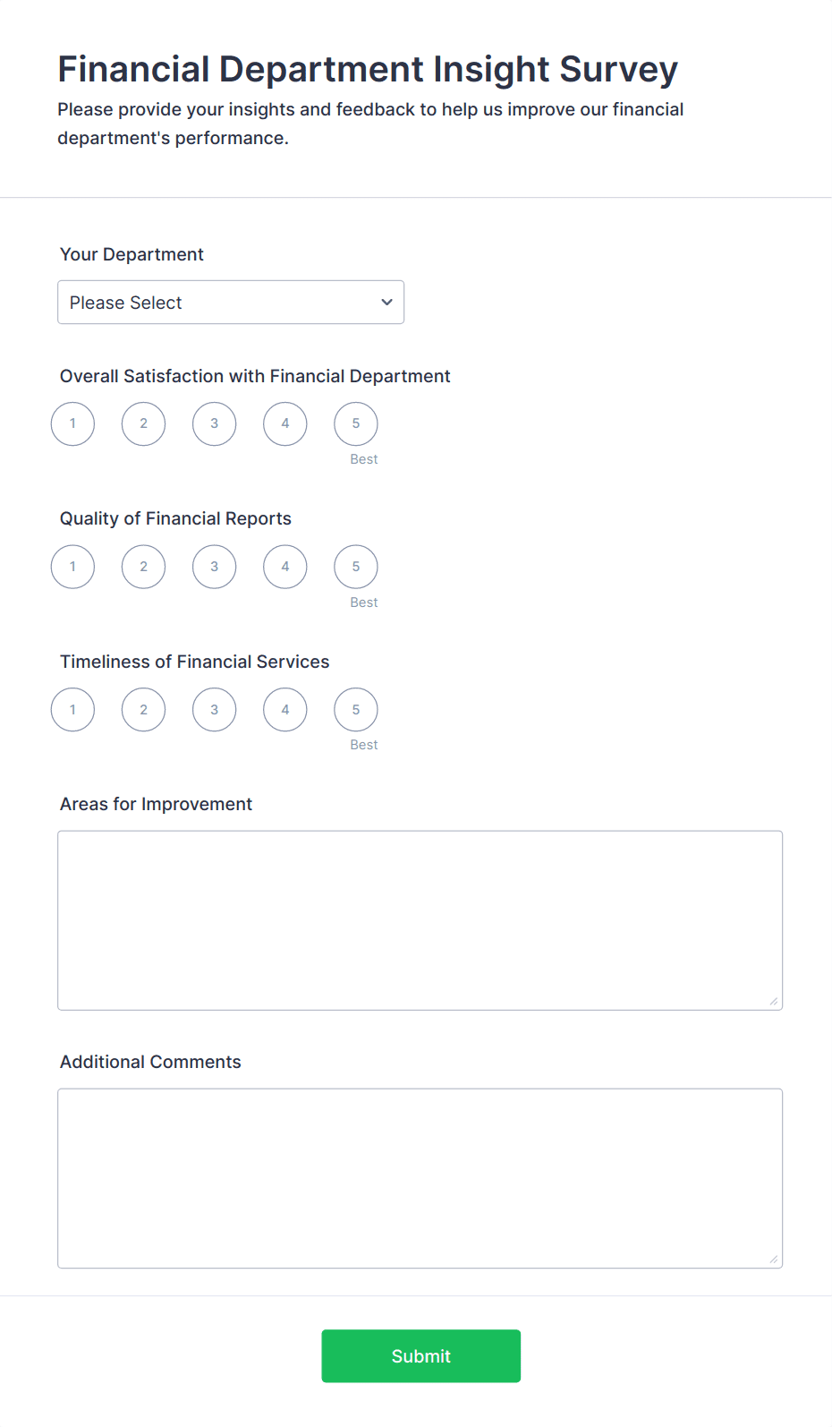Screen dimensions: 832x1427
Task: Click the resize handle of Additional Comments box
Action: (773, 1260)
